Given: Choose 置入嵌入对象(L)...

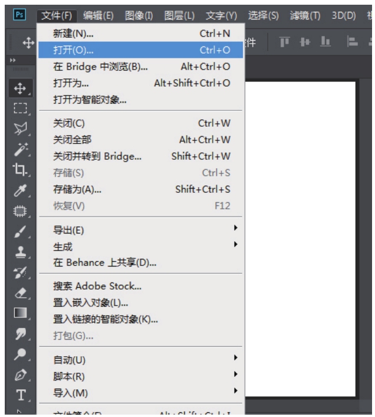Looking at the screenshot, I should point(140,303).
